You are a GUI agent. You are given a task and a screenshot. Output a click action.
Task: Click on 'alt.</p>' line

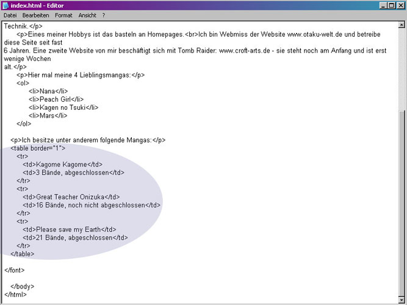click(x=15, y=67)
